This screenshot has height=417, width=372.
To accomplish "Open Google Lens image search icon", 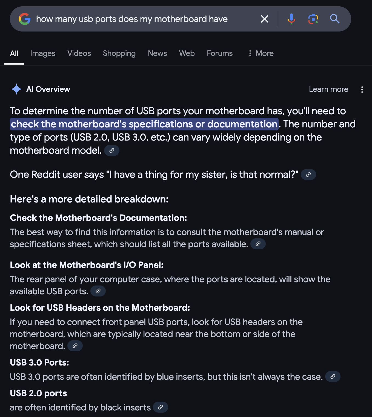I will tap(313, 19).
